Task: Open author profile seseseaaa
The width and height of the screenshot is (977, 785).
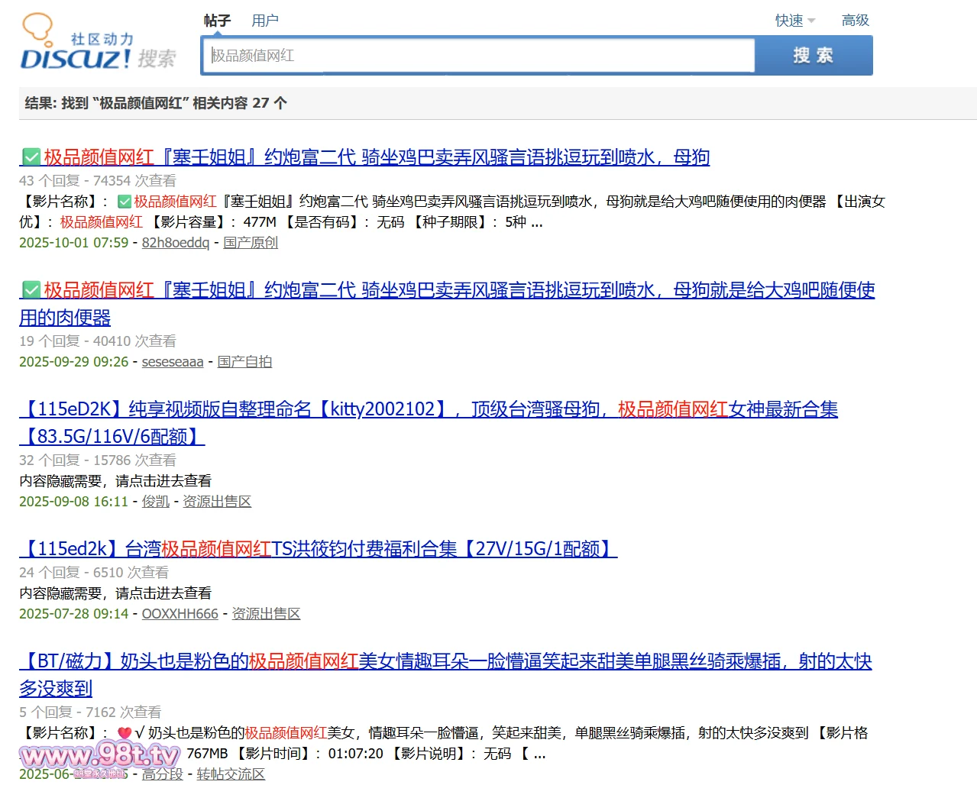Action: pyautogui.click(x=173, y=362)
